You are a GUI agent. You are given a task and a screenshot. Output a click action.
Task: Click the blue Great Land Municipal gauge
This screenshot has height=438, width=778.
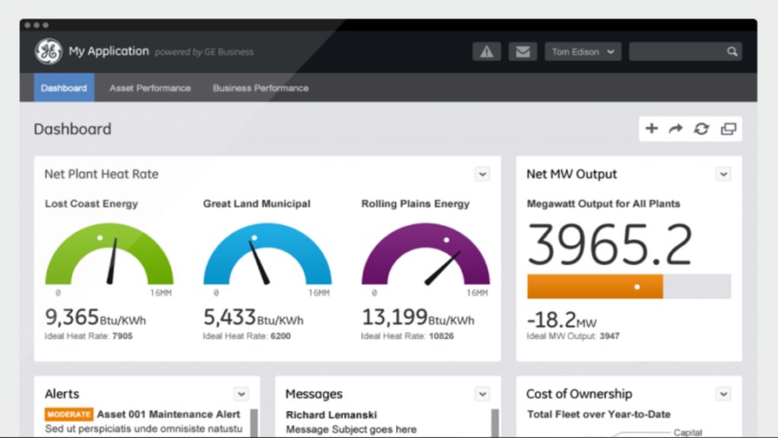coord(267,254)
